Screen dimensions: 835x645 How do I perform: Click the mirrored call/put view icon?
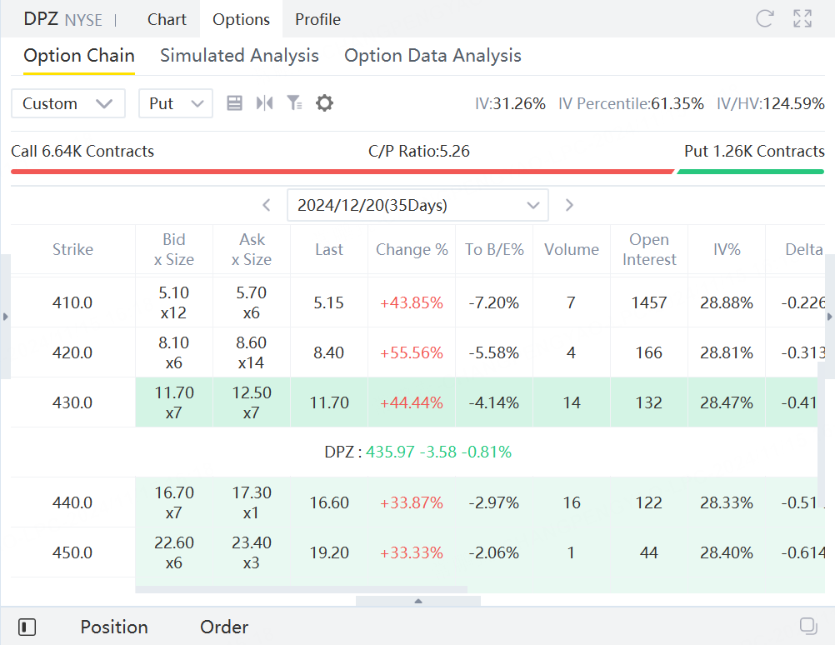tap(265, 103)
